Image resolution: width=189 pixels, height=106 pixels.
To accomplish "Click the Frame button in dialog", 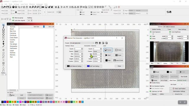I will [118, 50].
